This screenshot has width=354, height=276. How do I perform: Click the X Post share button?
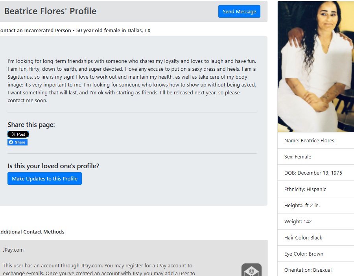pos(18,134)
